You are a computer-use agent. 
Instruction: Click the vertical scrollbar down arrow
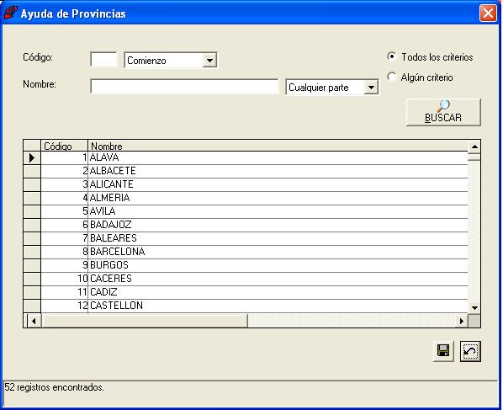(x=474, y=307)
